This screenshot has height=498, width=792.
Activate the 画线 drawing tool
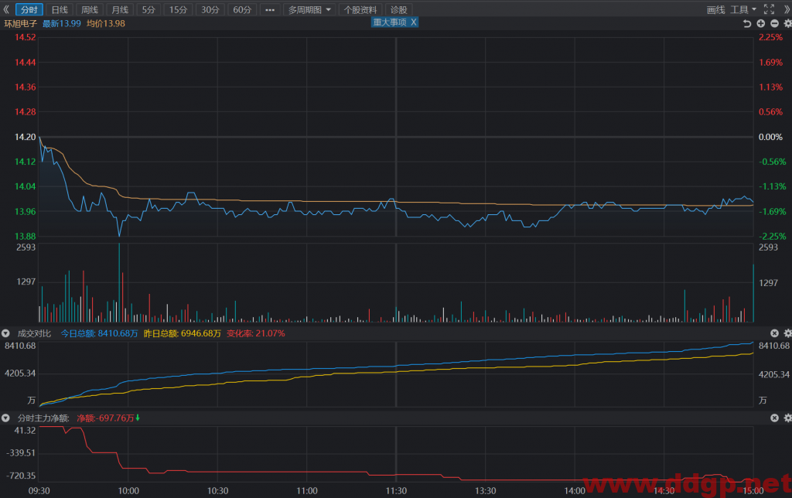pyautogui.click(x=715, y=9)
